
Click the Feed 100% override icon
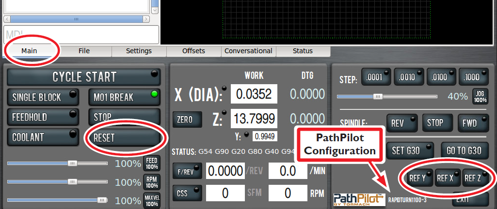(152, 164)
